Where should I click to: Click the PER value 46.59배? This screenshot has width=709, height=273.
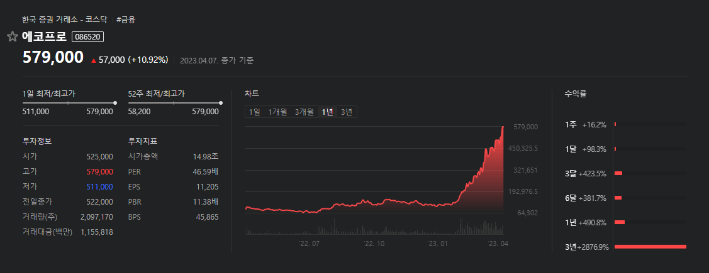206,172
